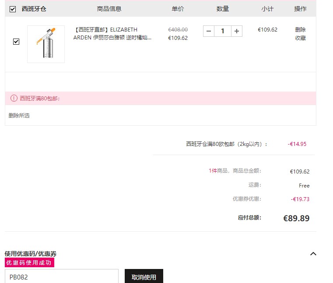
Task: Save the item via 收藏 link
Action: click(300, 38)
